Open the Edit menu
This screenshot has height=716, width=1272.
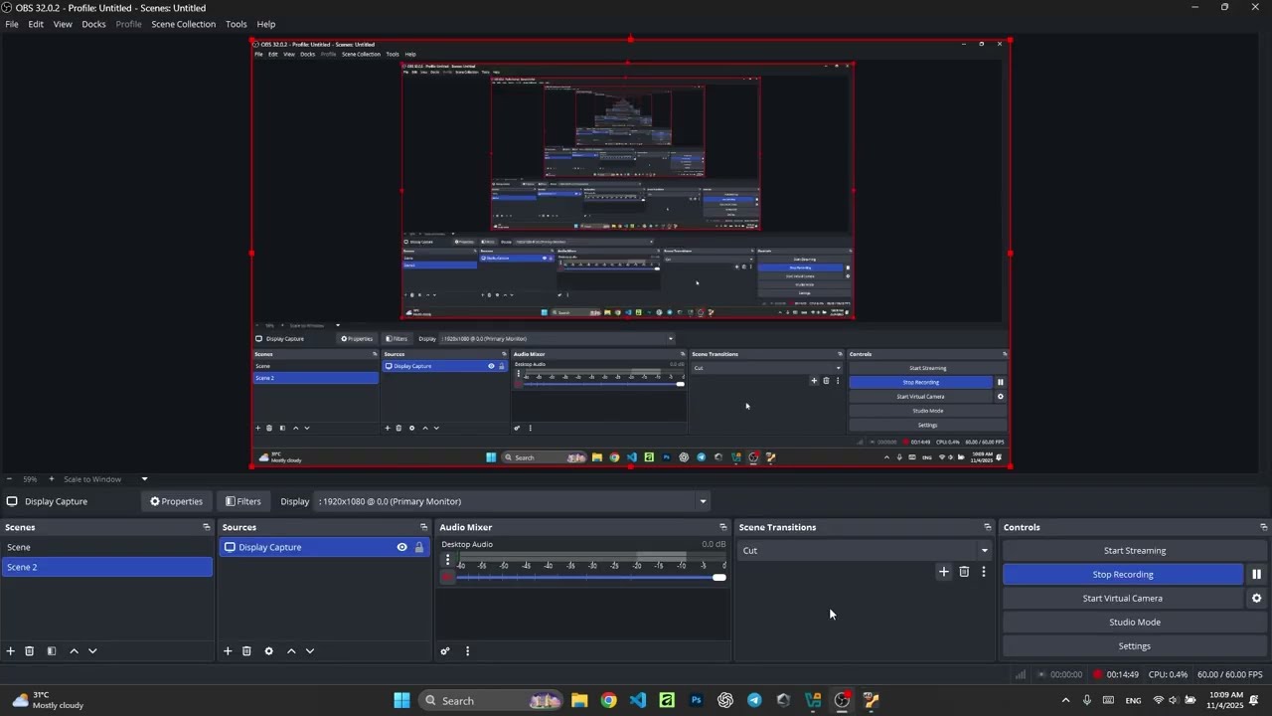[36, 24]
